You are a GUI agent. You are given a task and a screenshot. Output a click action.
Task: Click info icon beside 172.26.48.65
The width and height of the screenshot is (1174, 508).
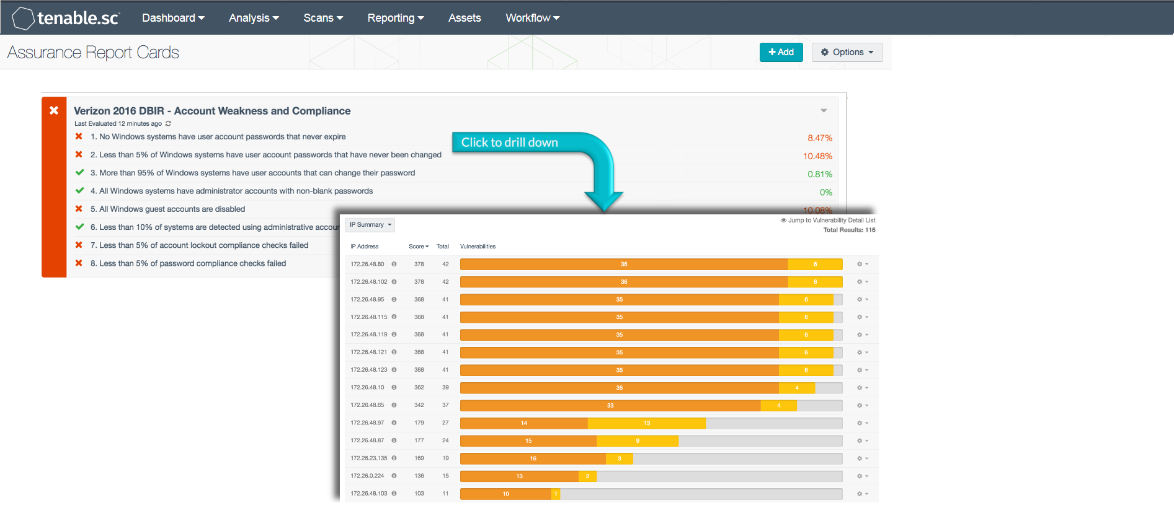point(394,405)
